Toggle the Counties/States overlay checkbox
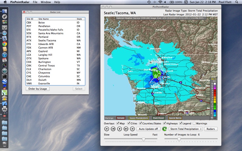This screenshot has height=151, width=242. [x=140, y=123]
